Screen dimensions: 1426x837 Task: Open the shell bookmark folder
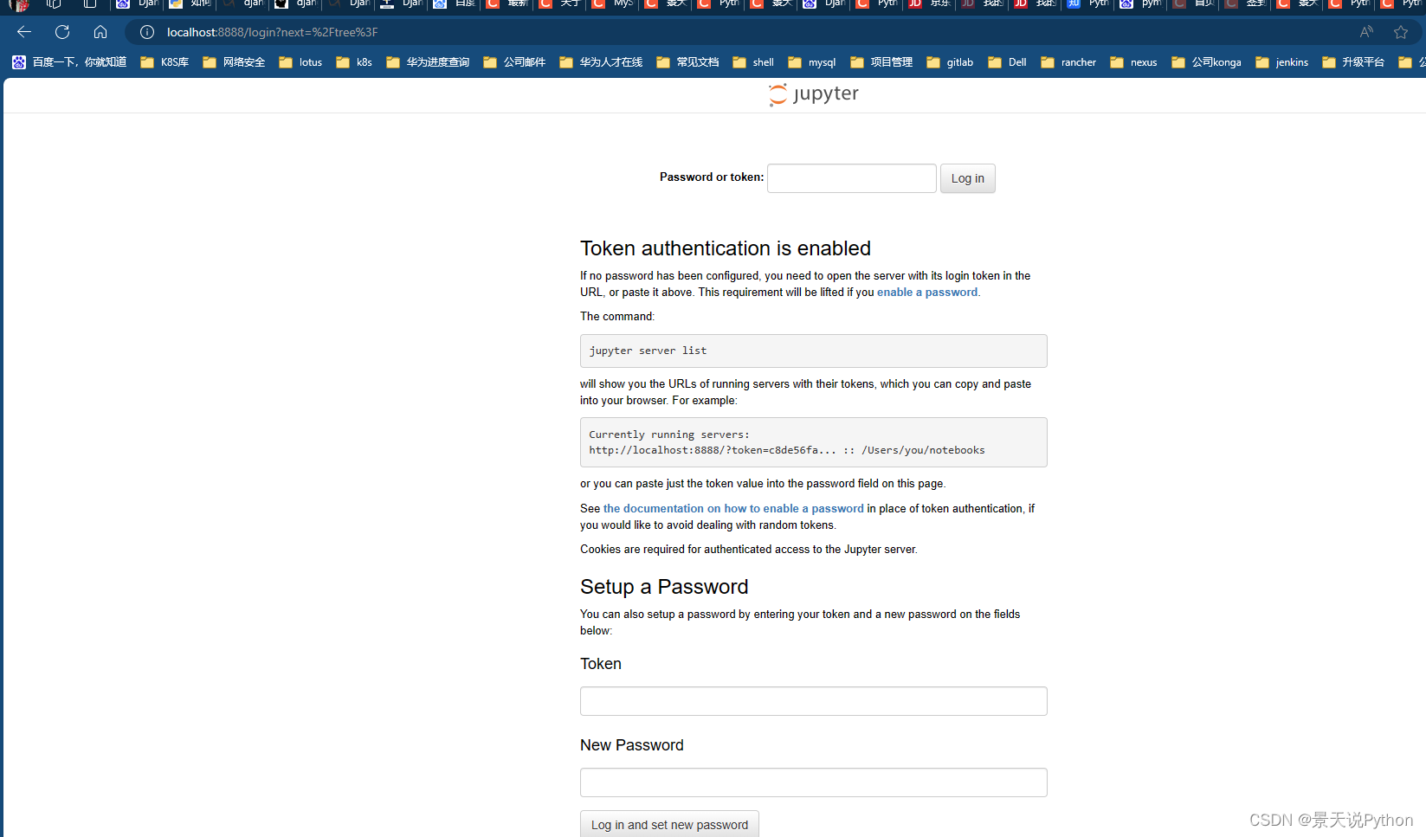coord(753,62)
